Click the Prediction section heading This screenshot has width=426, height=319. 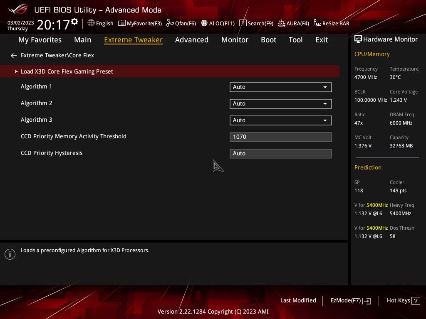[368, 167]
